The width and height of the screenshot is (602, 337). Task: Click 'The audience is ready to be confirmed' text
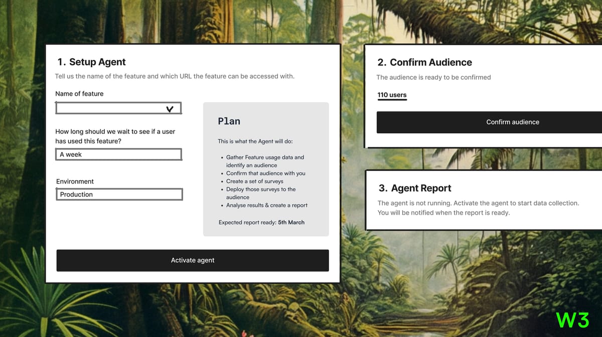[433, 77]
